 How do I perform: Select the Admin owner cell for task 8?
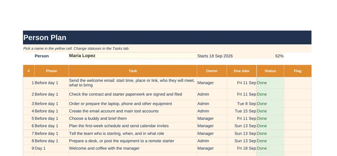point(212,141)
